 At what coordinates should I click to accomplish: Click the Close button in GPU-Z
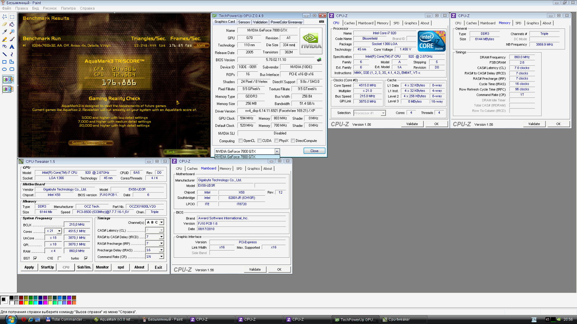point(314,151)
